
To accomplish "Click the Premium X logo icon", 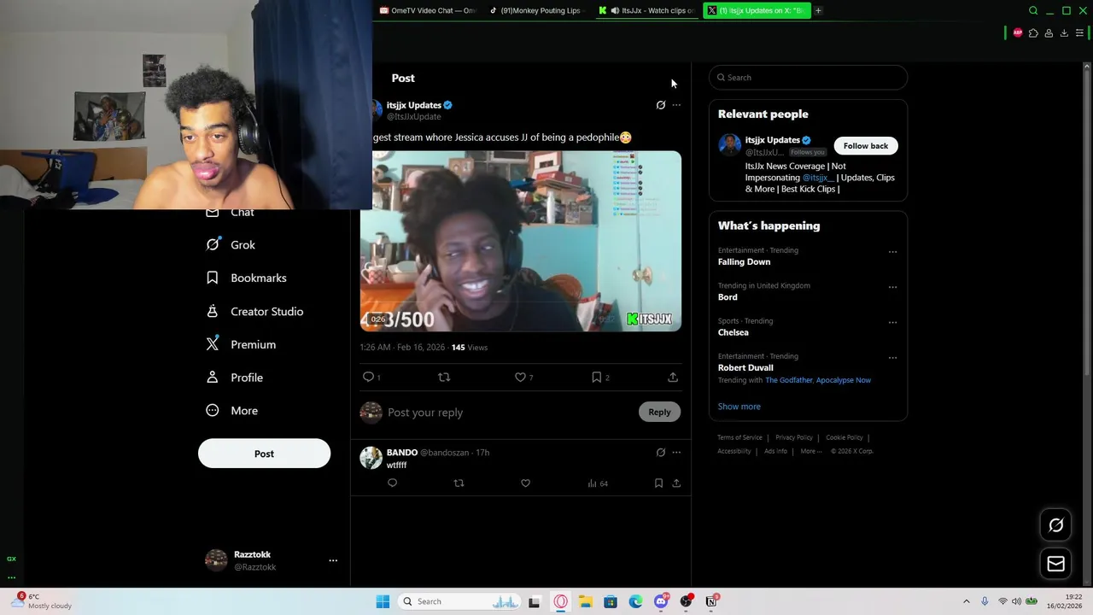I will tap(213, 344).
